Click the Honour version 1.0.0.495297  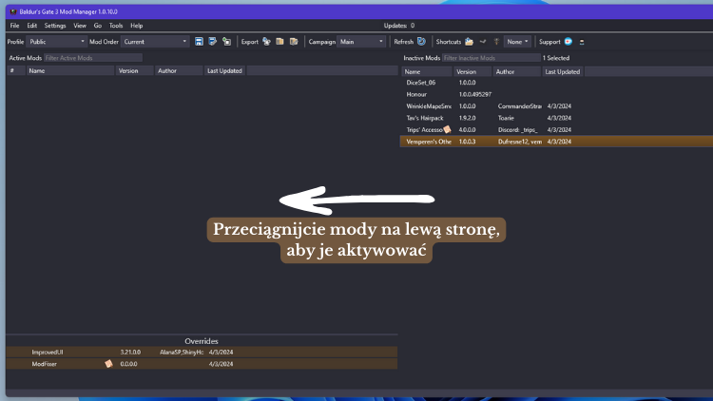(474, 94)
